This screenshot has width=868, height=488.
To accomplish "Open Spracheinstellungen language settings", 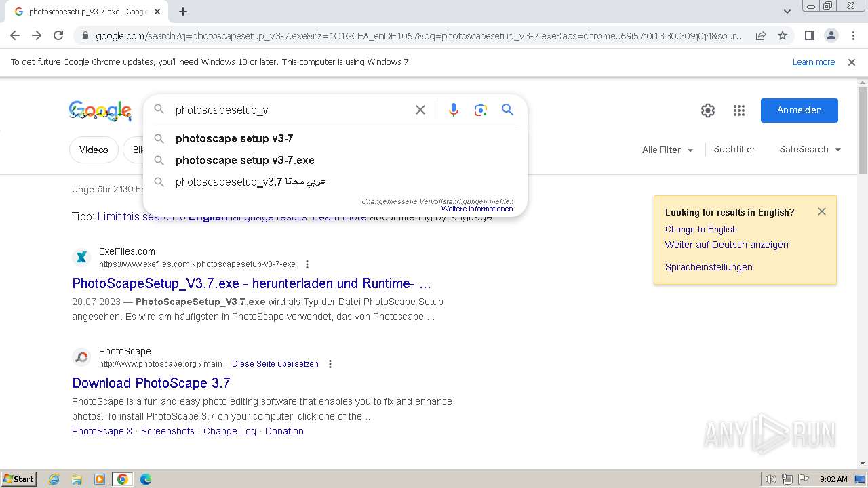I will click(709, 267).
